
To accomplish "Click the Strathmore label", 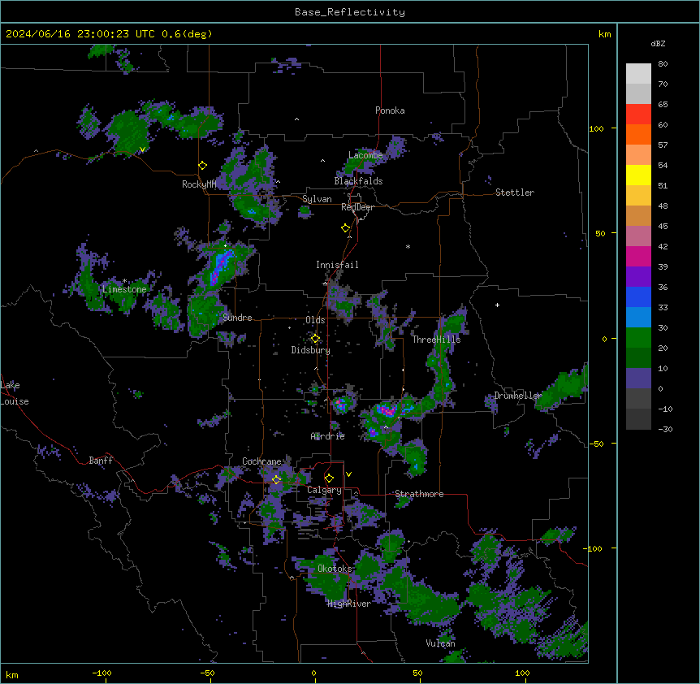I will click(x=419, y=494).
